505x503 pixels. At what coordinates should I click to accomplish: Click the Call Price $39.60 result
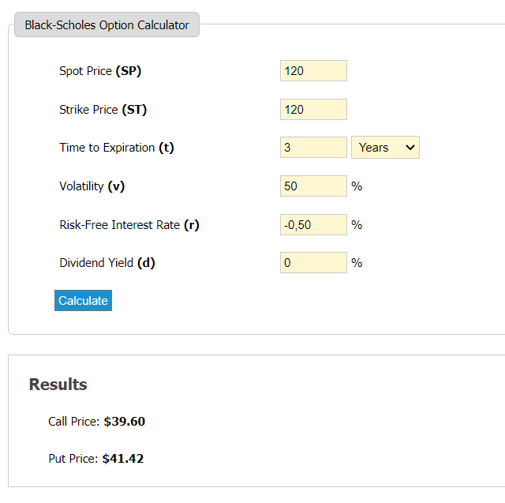coord(96,422)
